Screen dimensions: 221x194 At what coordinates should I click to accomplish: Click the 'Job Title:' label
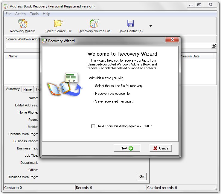tap(31, 155)
